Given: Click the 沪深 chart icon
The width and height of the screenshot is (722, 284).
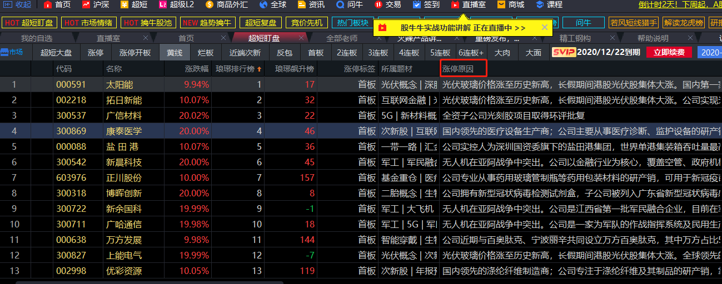Looking at the screenshot, I should tap(86, 4).
